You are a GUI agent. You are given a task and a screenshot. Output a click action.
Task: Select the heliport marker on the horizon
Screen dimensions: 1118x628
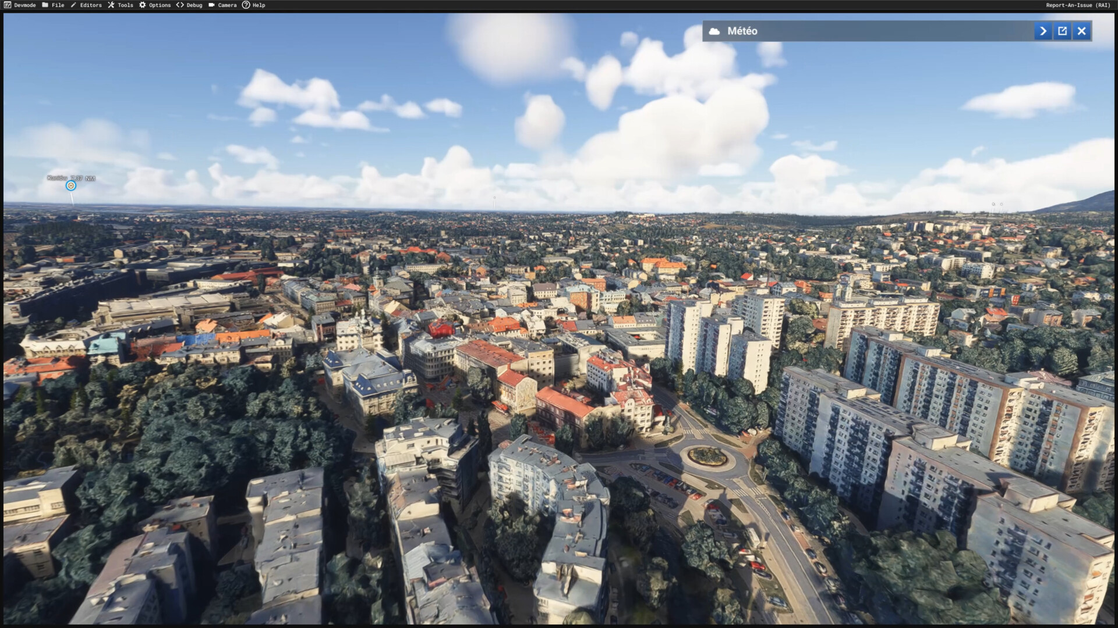click(x=71, y=185)
